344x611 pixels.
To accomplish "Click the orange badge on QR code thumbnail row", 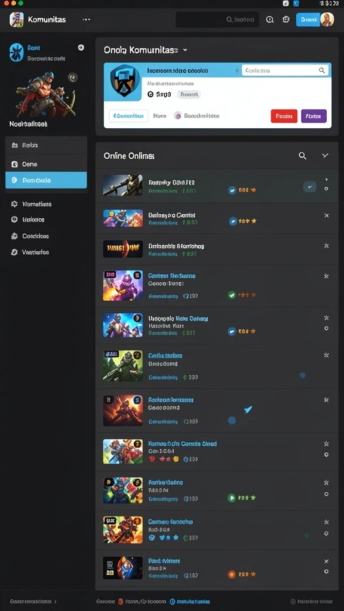I will pyautogui.click(x=232, y=574).
